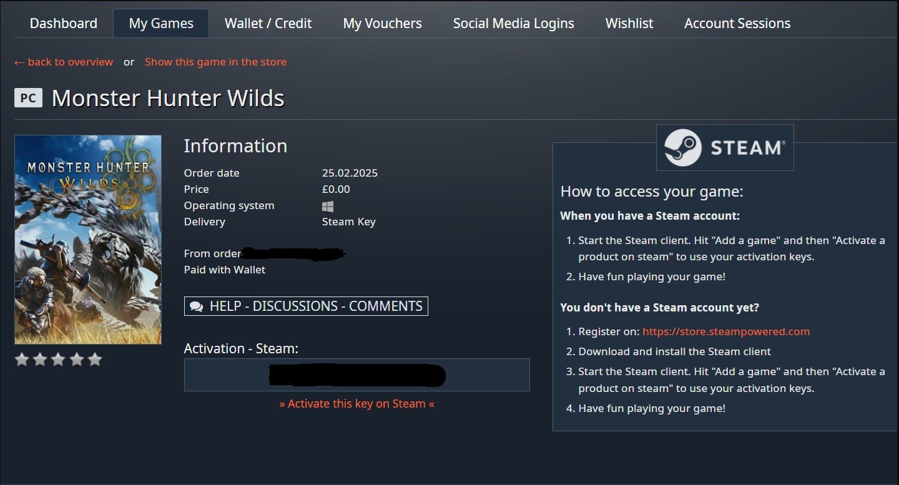Click the back to overview link
This screenshot has width=899, height=485.
click(64, 62)
